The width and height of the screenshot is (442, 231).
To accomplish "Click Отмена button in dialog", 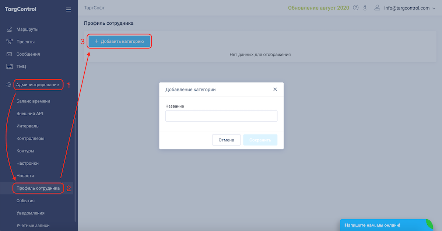I will pyautogui.click(x=226, y=140).
